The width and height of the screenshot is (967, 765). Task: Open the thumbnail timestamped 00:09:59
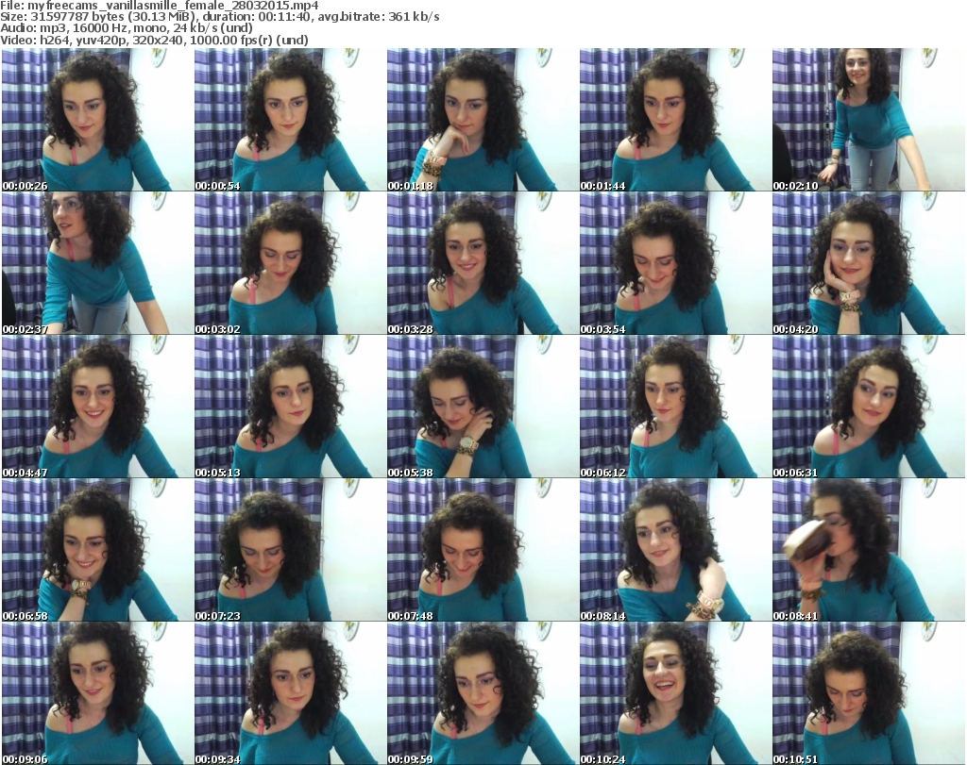tap(483, 693)
